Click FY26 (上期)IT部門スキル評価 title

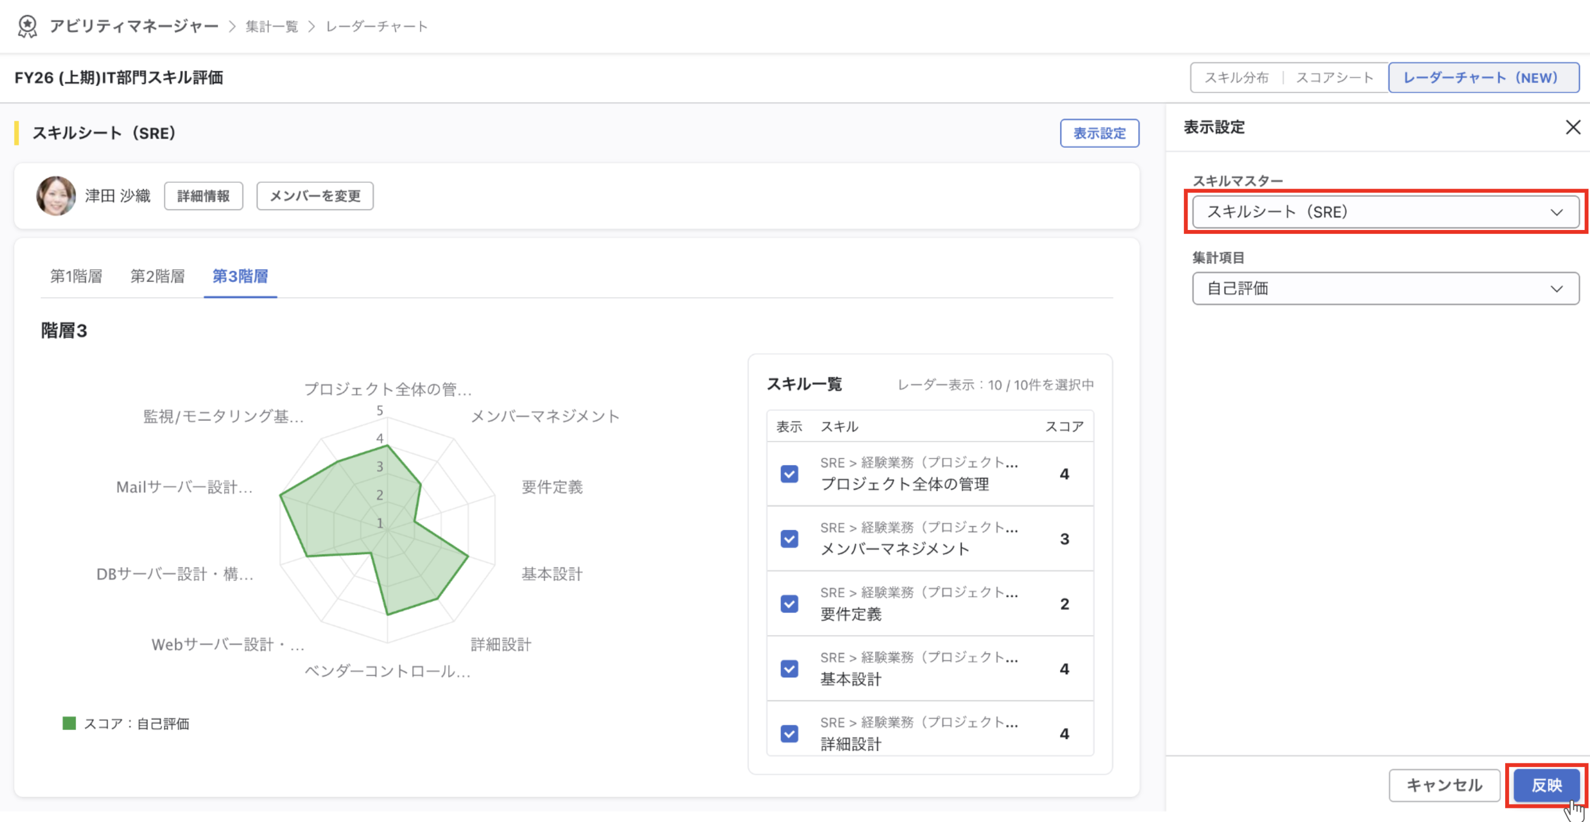coord(119,78)
